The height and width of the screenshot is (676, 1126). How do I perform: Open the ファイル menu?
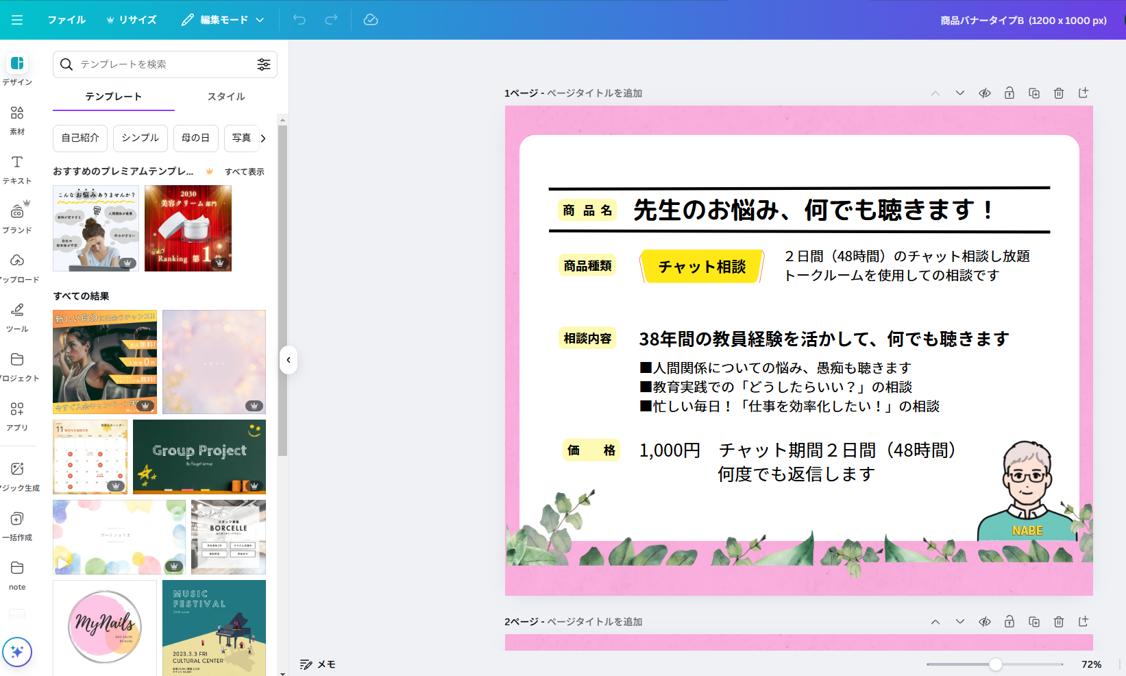point(66,20)
